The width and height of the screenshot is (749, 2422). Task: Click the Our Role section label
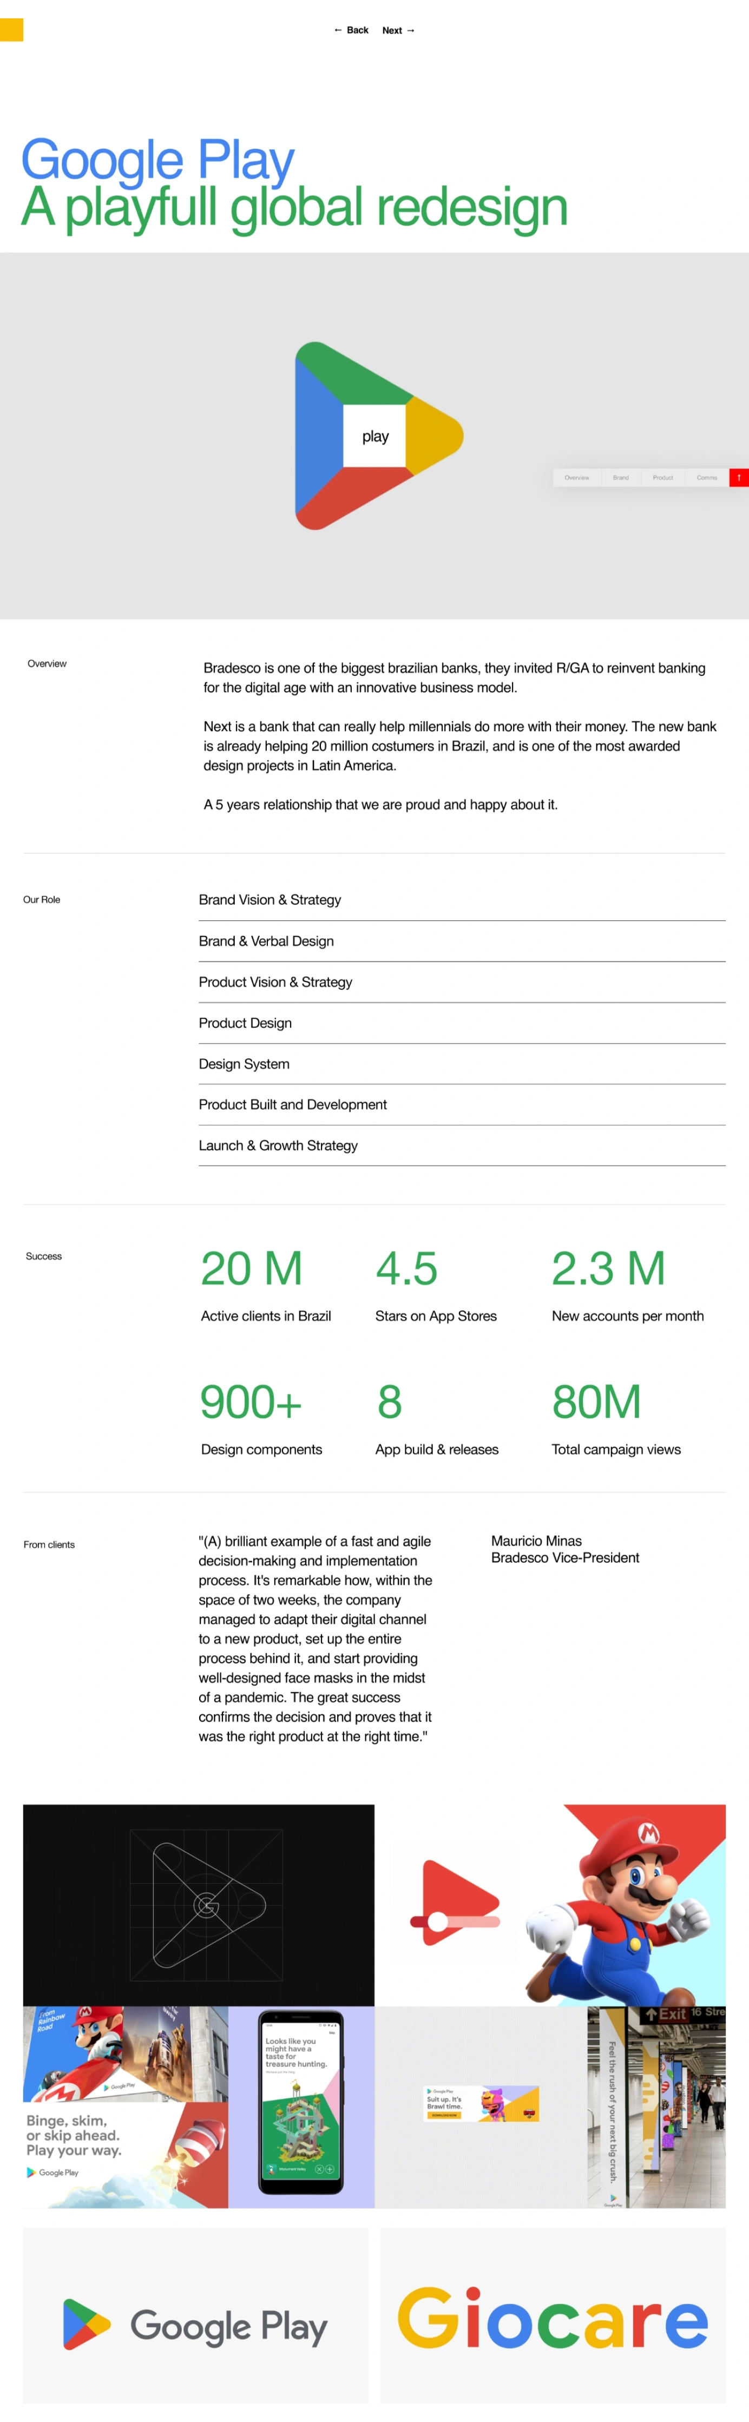point(41,900)
